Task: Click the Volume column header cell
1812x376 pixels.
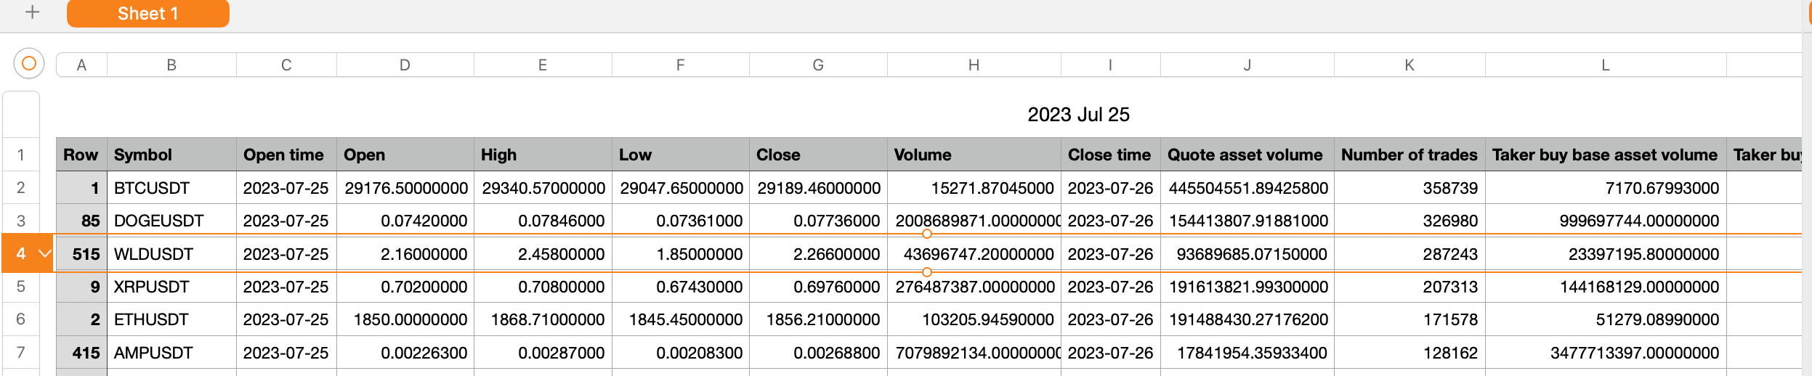Action: click(974, 155)
